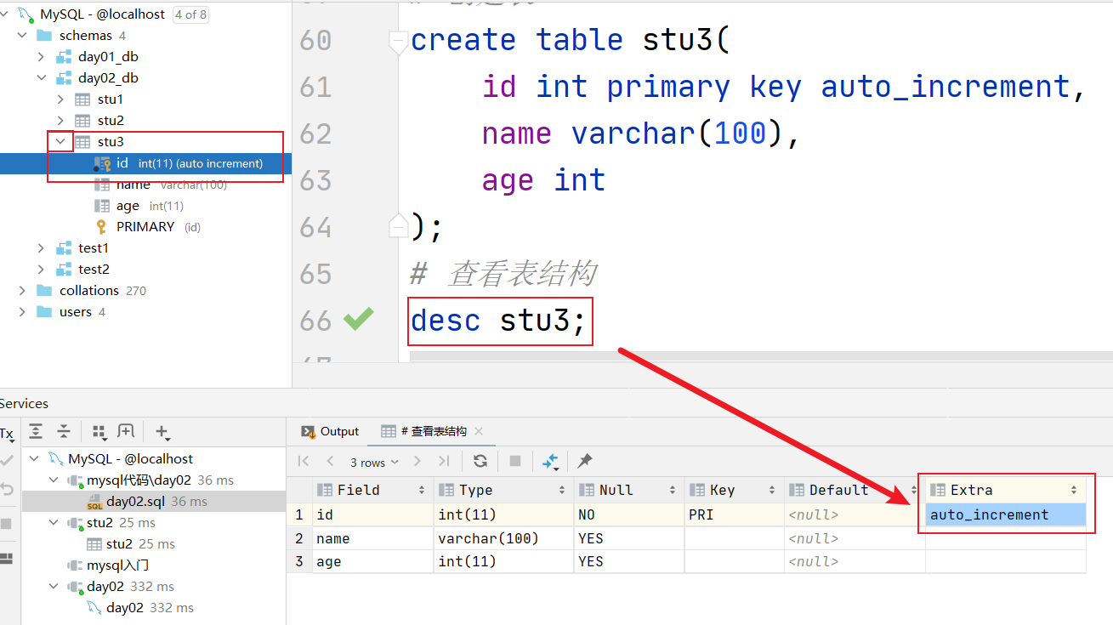Screen dimensions: 1113x625
Task: Collapse the stu3 table node
Action: (x=60, y=142)
